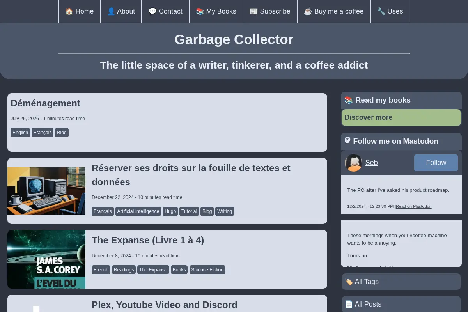Click the Mastodon logo icon in heading
This screenshot has width=468, height=312.
[x=347, y=140]
